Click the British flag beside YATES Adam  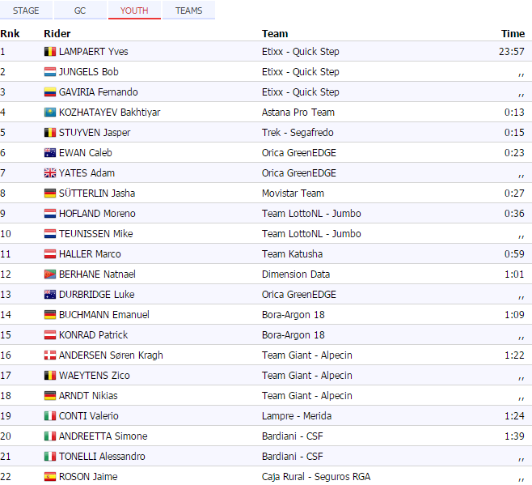[x=50, y=173]
